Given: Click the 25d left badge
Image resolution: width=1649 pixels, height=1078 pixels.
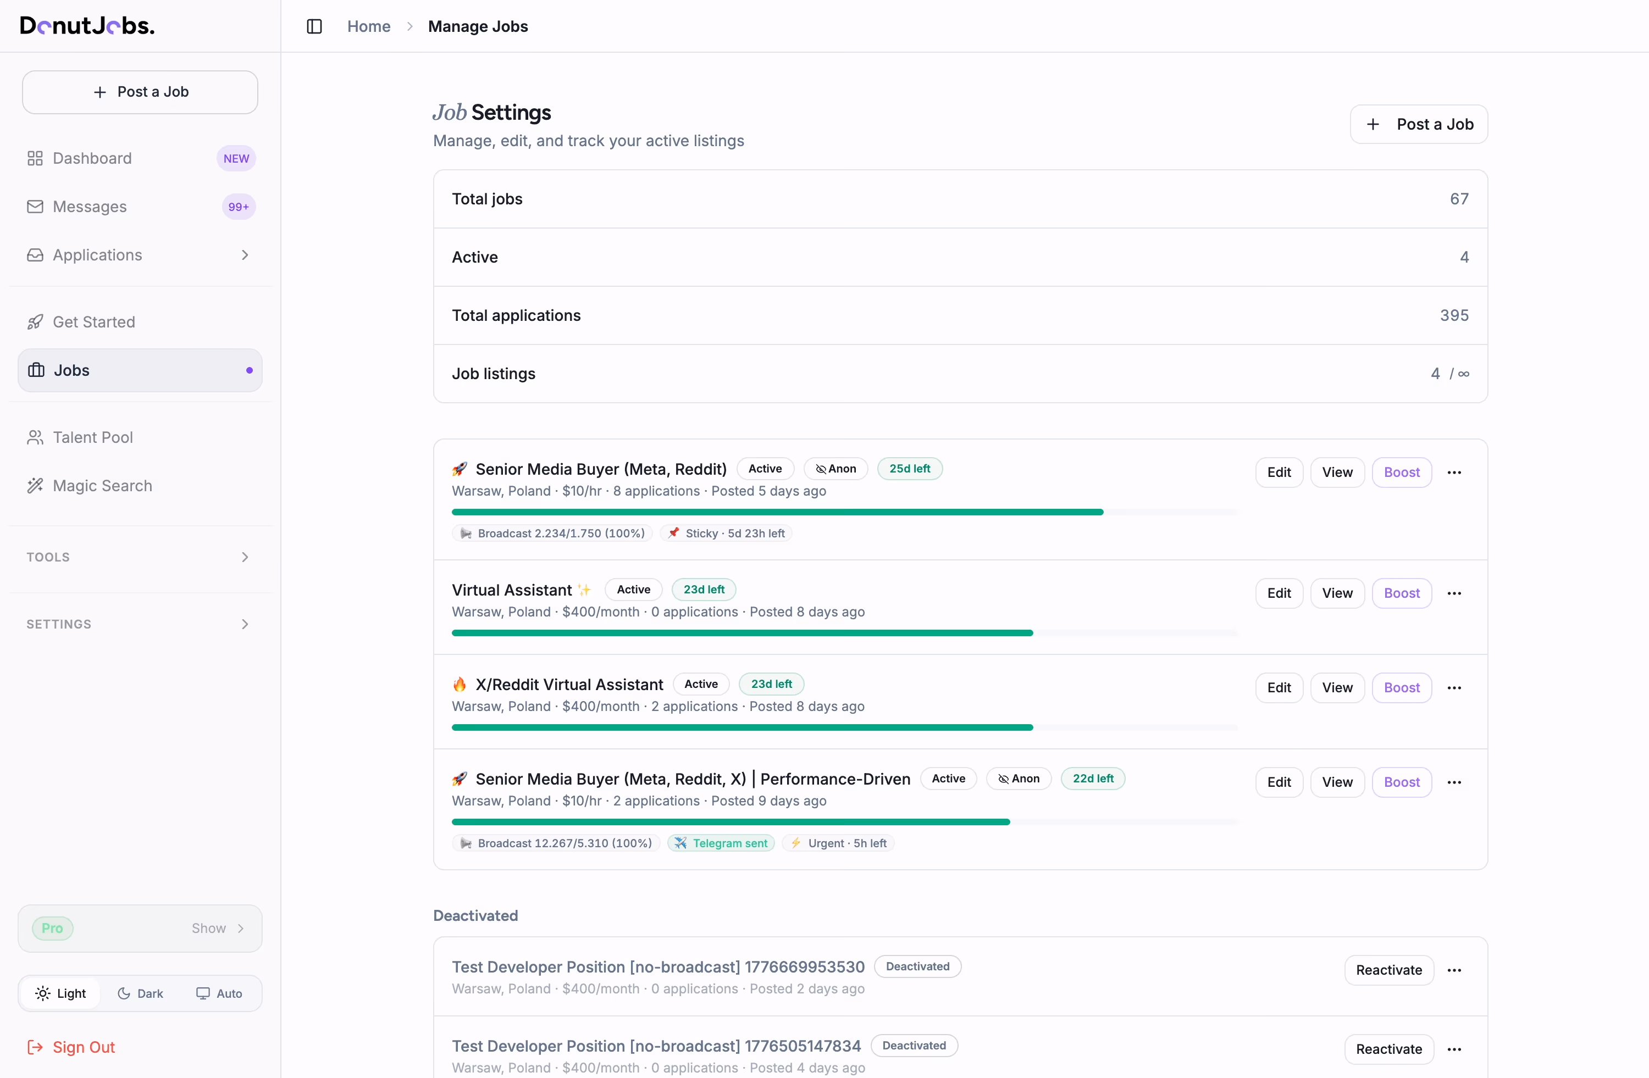Looking at the screenshot, I should coord(910,469).
